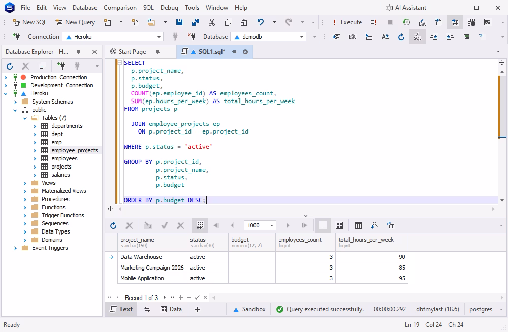Viewport: 508px width, 332px height.
Task: Open the Comparison menu
Action: tap(120, 8)
